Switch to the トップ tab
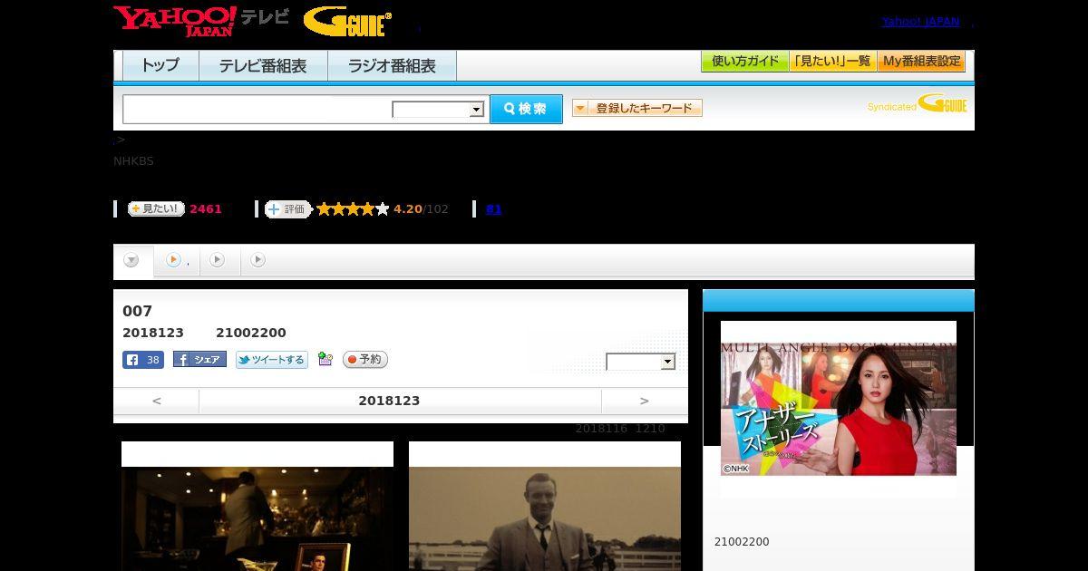 [160, 65]
